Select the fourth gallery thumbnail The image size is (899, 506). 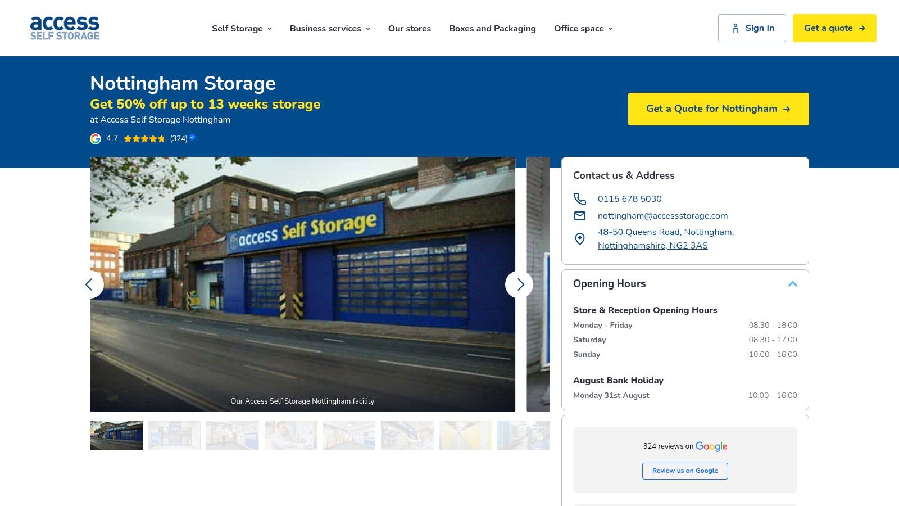(291, 435)
